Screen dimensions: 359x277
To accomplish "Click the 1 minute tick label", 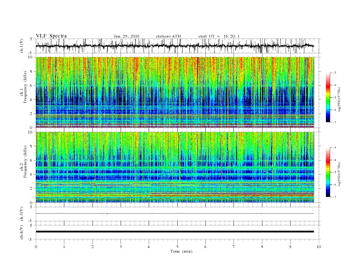I will [x=64, y=247].
